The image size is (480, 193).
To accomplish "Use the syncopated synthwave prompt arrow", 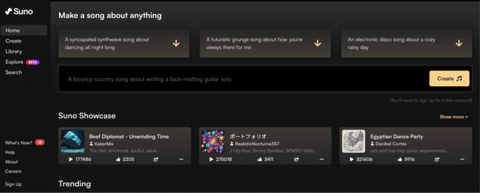I will (x=176, y=43).
